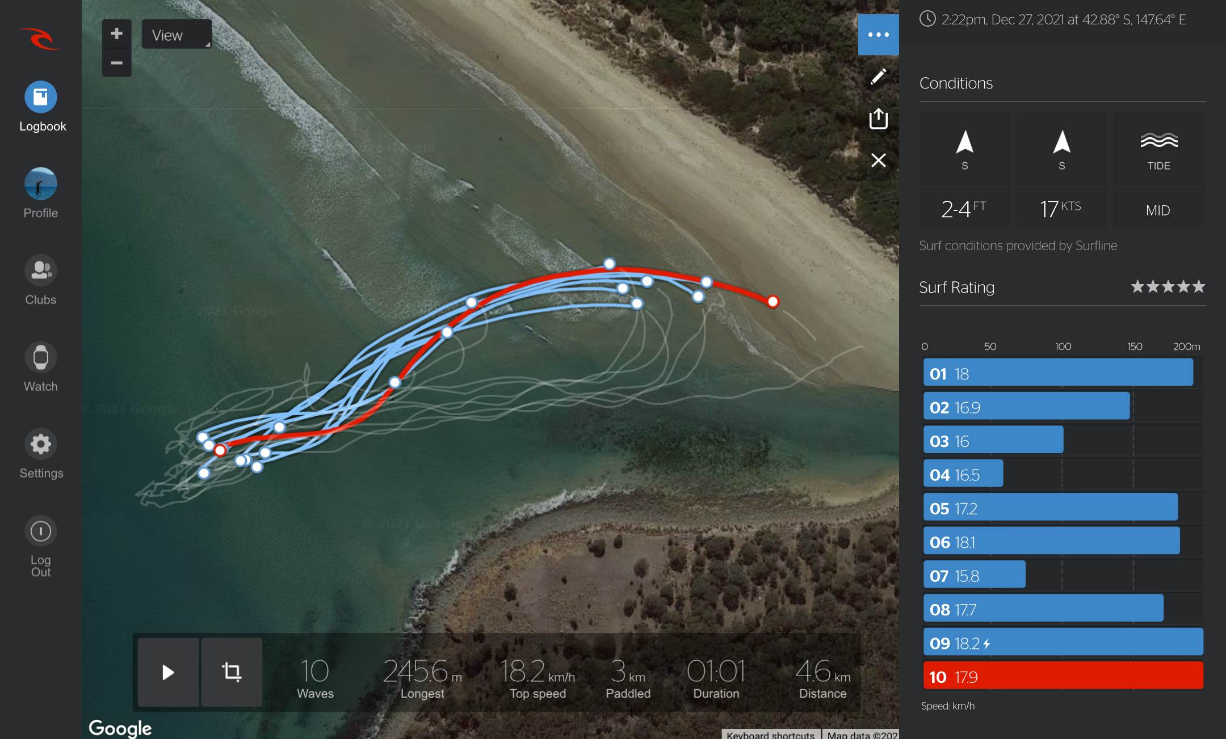
Task: Zoom out on the map
Action: click(116, 62)
